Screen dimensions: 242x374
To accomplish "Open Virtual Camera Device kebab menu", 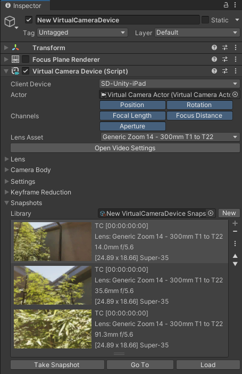I will click(x=235, y=71).
